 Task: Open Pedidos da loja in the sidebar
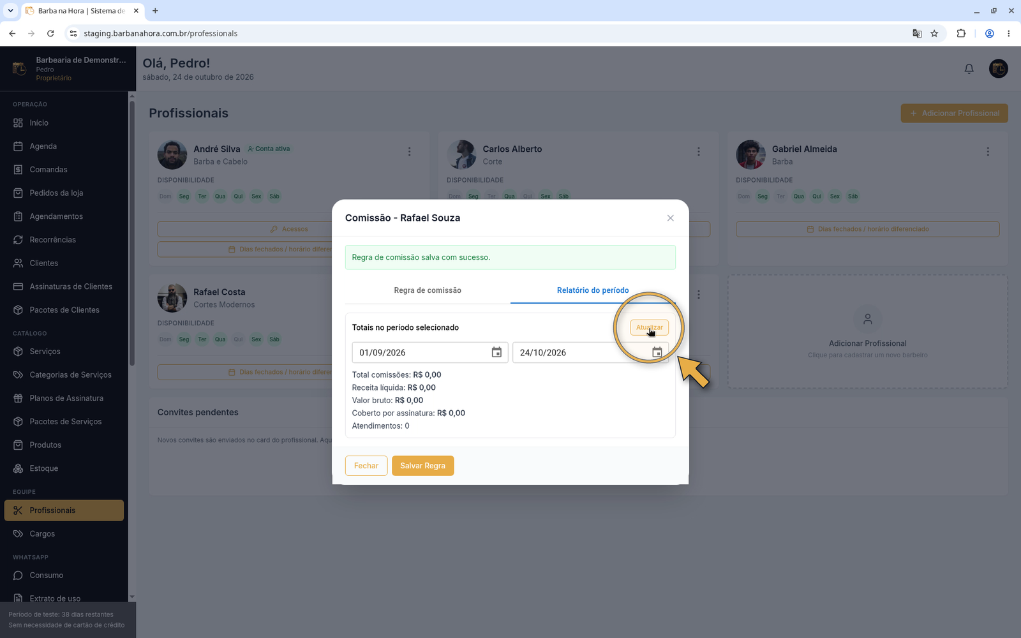point(64,193)
